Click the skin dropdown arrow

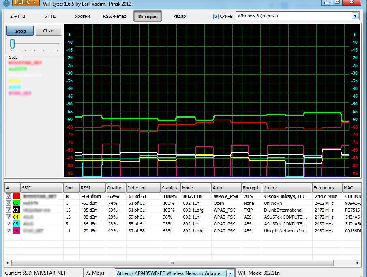(356, 16)
